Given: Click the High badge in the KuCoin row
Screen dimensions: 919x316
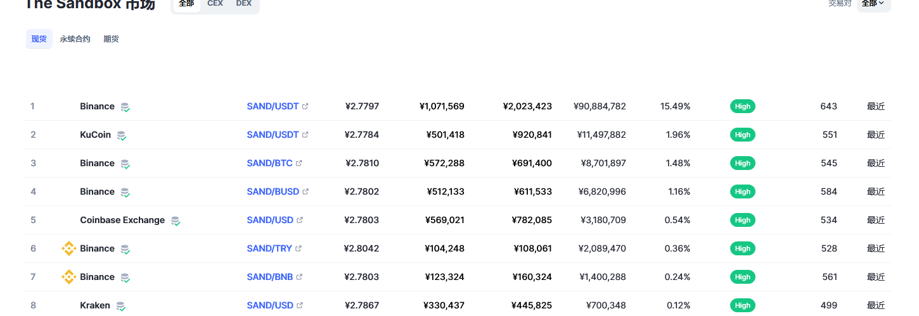Looking at the screenshot, I should coord(743,135).
